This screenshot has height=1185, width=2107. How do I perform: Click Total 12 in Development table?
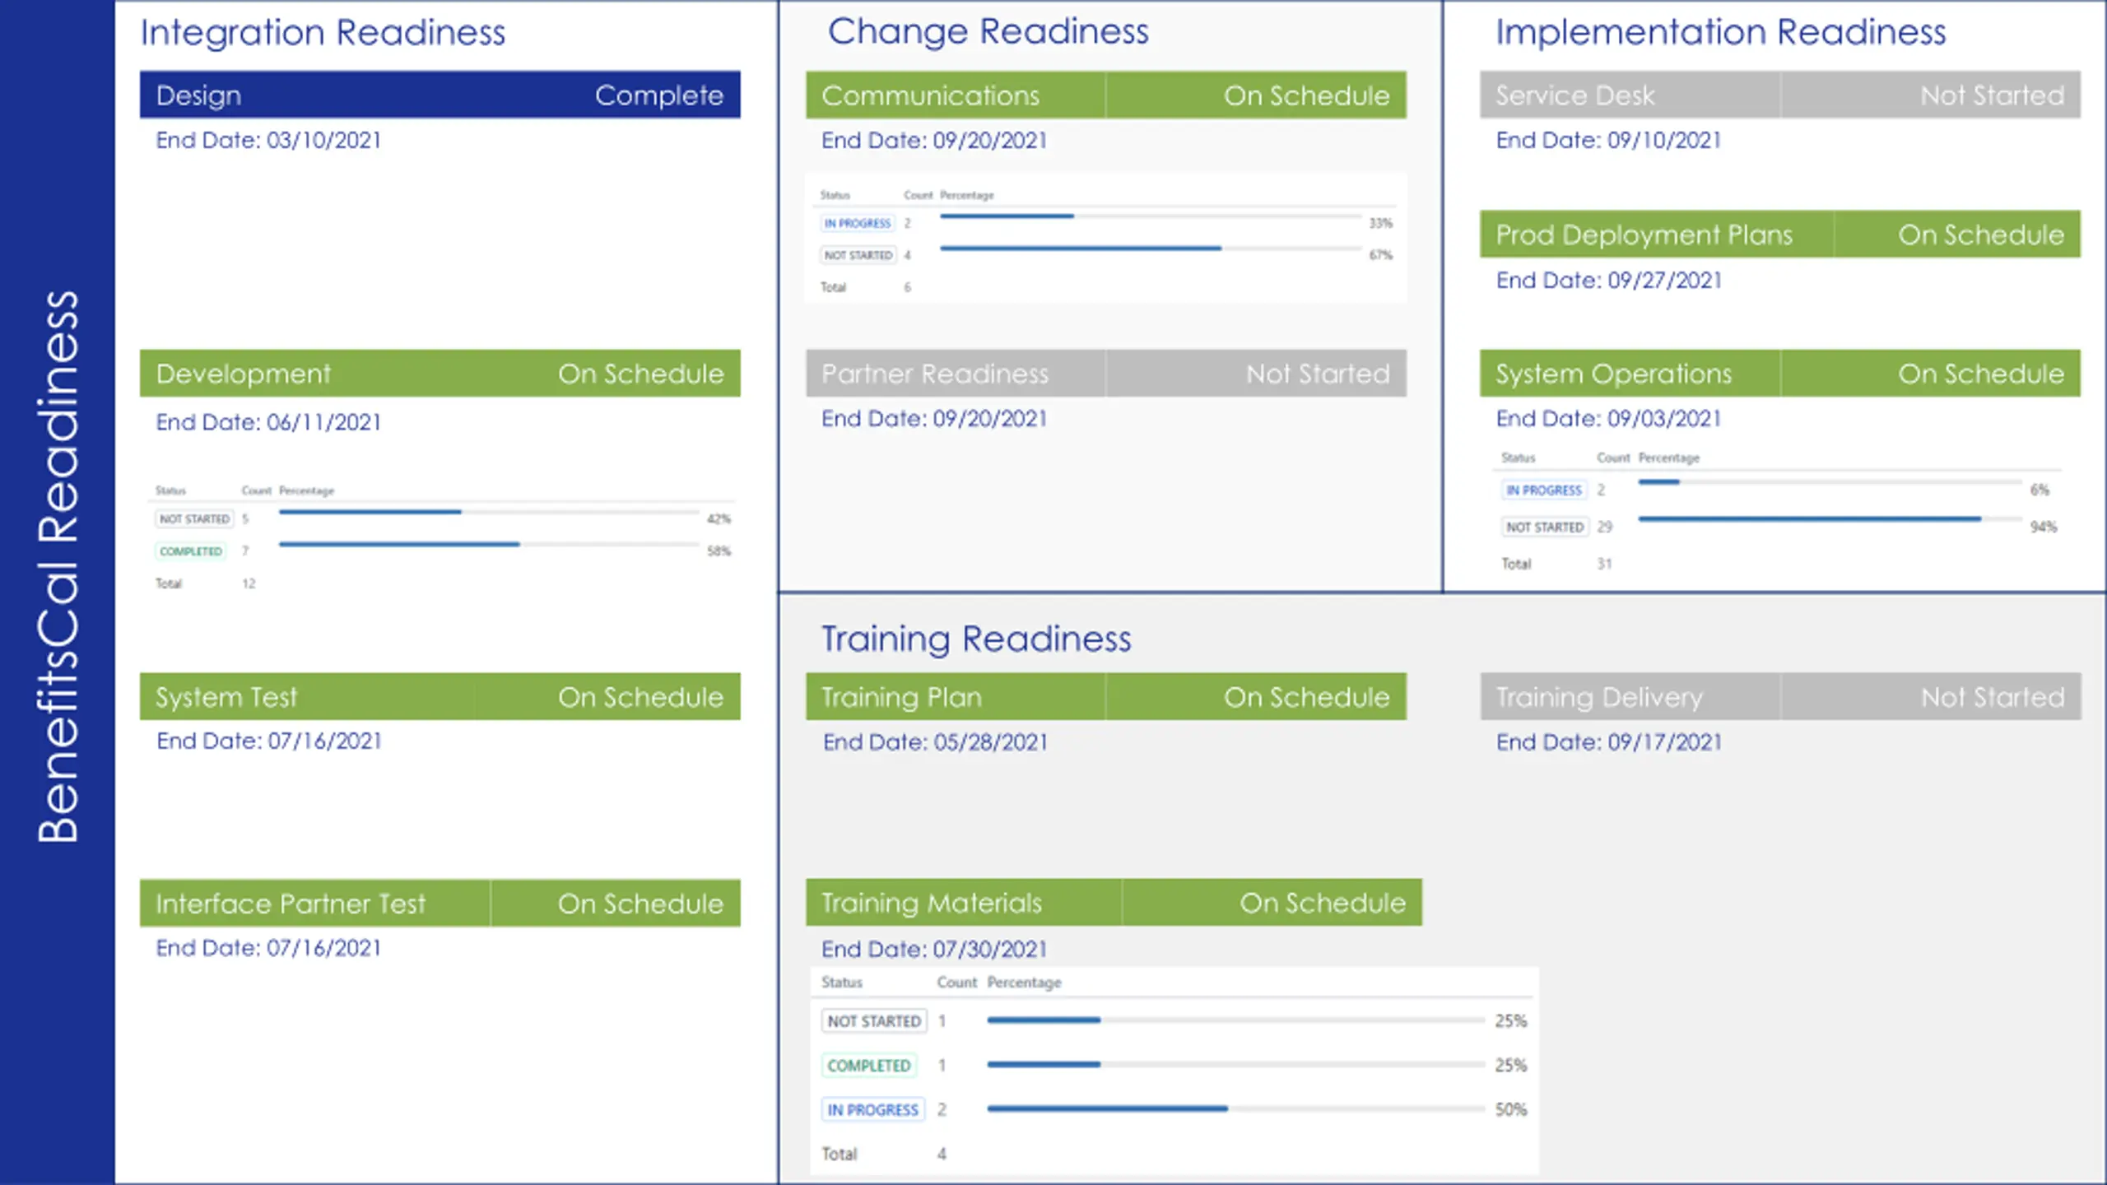[206, 583]
